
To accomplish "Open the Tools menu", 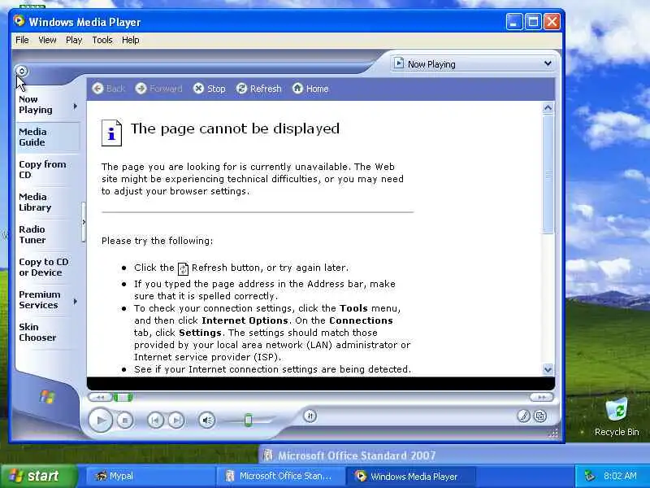I will 102,40.
